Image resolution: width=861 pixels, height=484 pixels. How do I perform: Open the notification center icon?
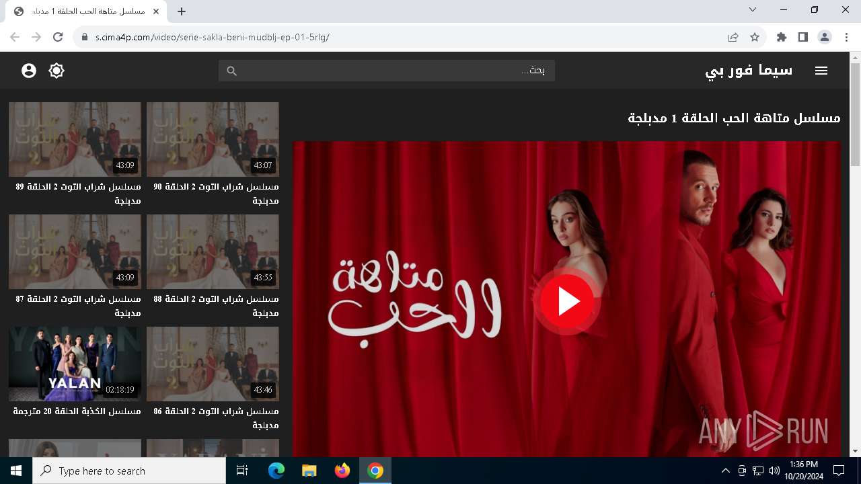839,471
